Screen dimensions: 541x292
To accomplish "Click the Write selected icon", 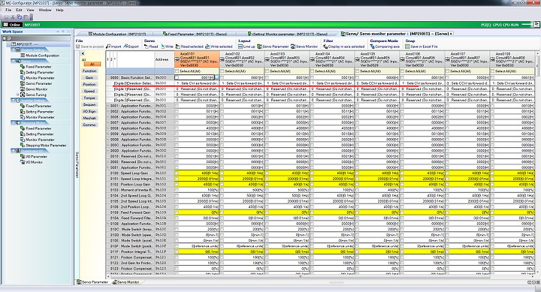I will click(207, 47).
